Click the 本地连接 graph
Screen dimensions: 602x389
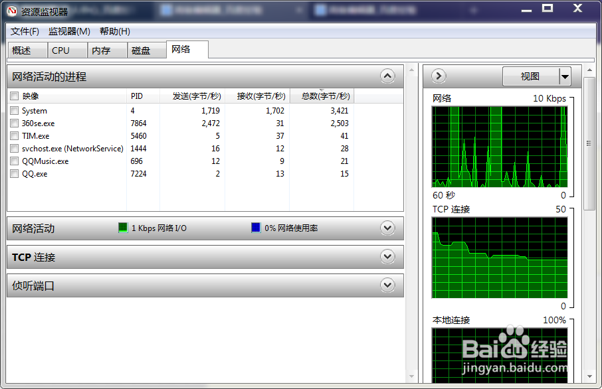pos(500,355)
